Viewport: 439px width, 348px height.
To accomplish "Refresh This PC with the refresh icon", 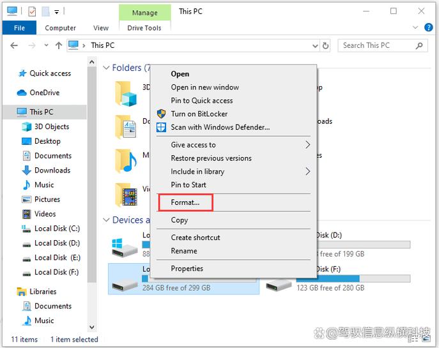I will tap(325, 45).
